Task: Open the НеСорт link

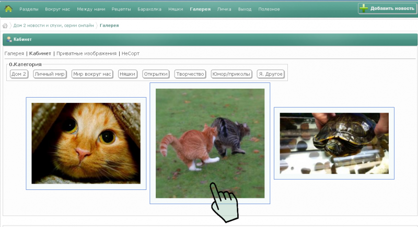Action: (131, 54)
